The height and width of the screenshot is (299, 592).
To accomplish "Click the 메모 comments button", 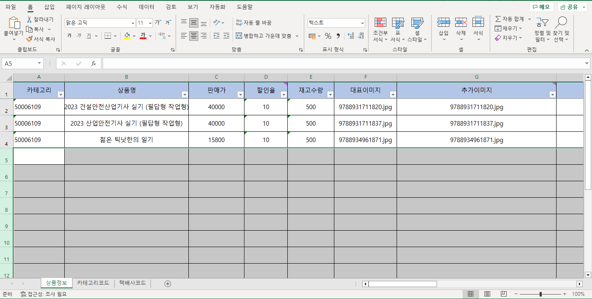I will point(541,7).
